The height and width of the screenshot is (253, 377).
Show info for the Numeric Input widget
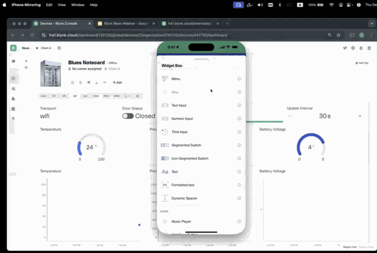pyautogui.click(x=239, y=119)
